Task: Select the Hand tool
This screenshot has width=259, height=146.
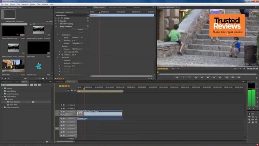Action: click(x=253, y=122)
